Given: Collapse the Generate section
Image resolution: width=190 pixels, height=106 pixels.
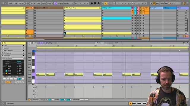Looking at the screenshot, I should coord(23,56).
